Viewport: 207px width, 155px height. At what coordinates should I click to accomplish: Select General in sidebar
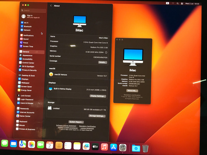31,52
